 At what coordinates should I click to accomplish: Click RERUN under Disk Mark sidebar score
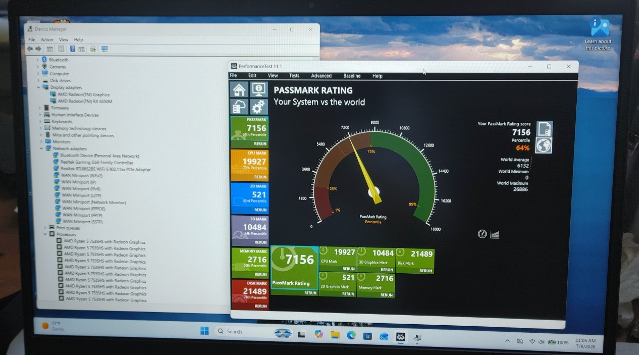261,306
